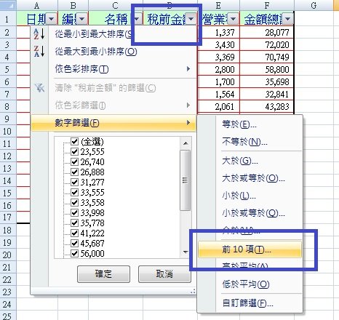Click the filter list scroll-down arrow
The image size is (339, 320).
pos(186,252)
